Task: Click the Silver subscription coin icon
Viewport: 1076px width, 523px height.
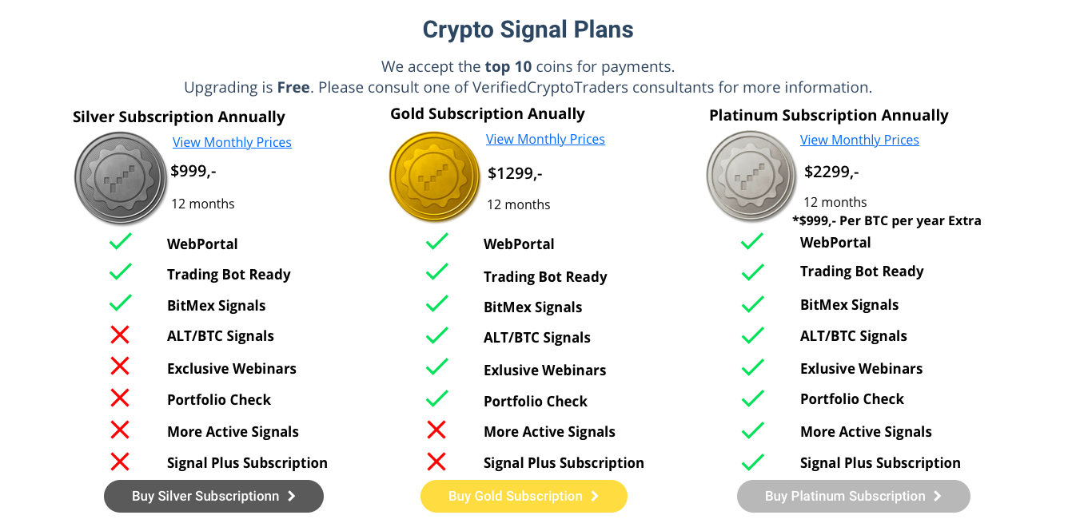Action: [x=121, y=177]
